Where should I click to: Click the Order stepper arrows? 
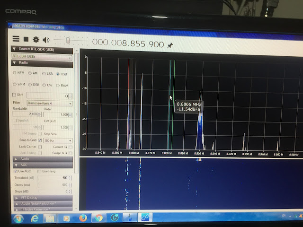pyautogui.click(x=70, y=115)
